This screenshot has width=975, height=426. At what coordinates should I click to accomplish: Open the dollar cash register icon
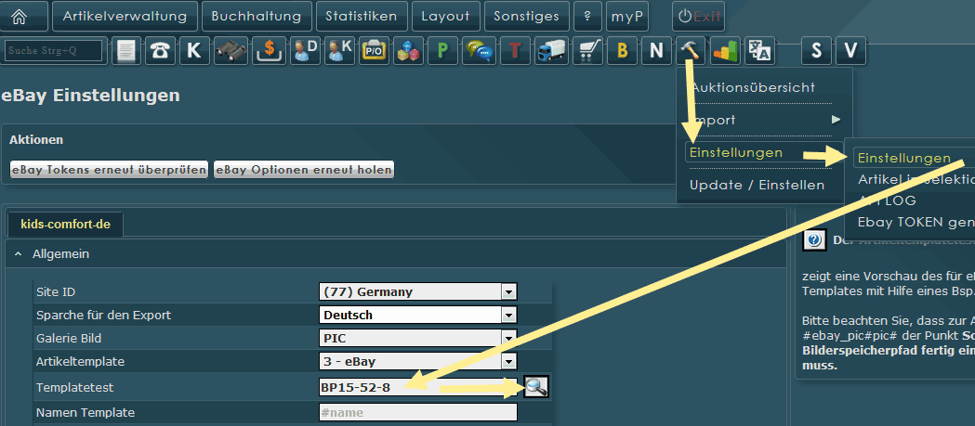[269, 51]
